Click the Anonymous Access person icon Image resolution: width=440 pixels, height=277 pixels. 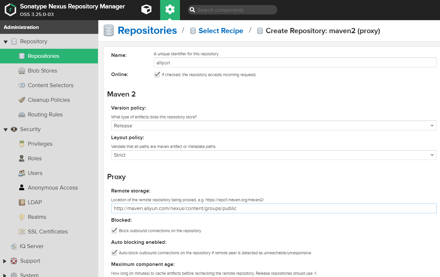pyautogui.click(x=22, y=188)
